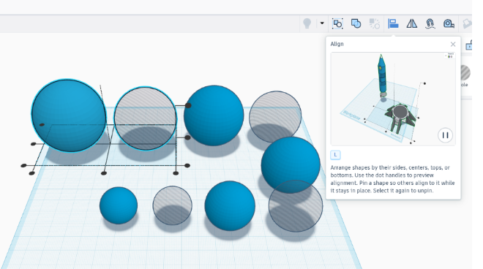Click the Align tool in toolbar

[x=393, y=23]
